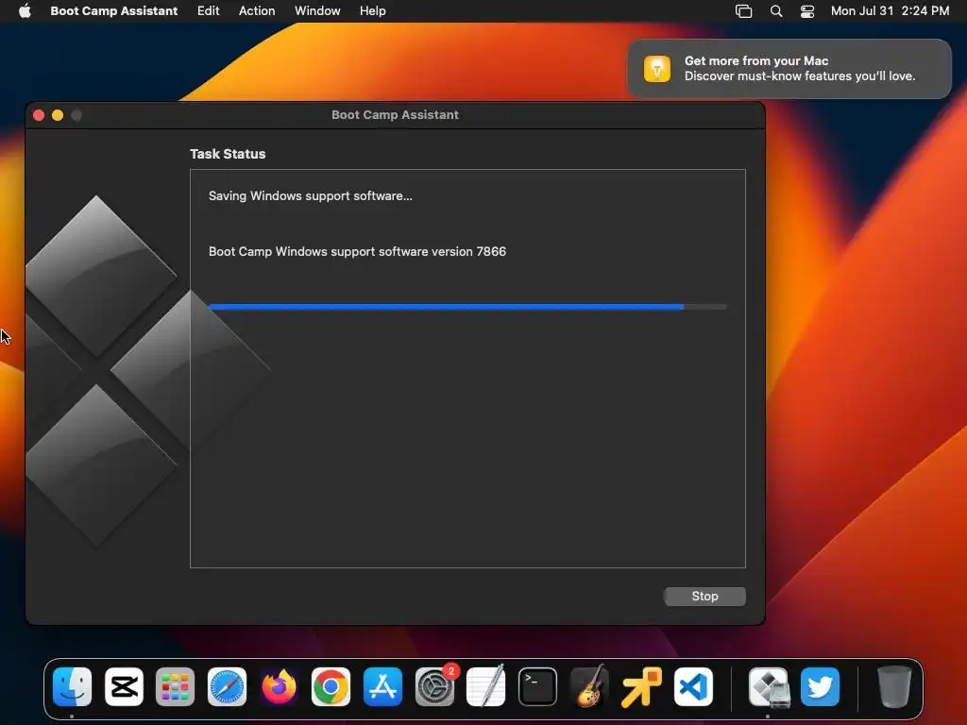Click the Task Status heading
The width and height of the screenshot is (967, 725).
pyautogui.click(x=228, y=154)
